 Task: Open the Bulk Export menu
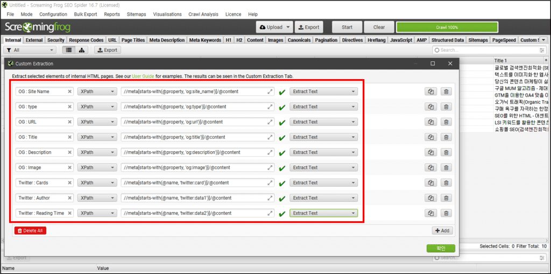86,14
